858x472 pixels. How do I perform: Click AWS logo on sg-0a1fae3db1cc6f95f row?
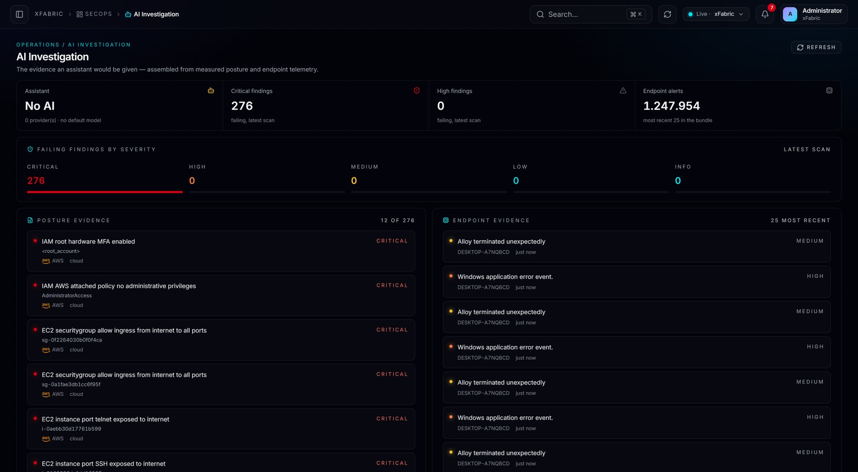pyautogui.click(x=46, y=395)
